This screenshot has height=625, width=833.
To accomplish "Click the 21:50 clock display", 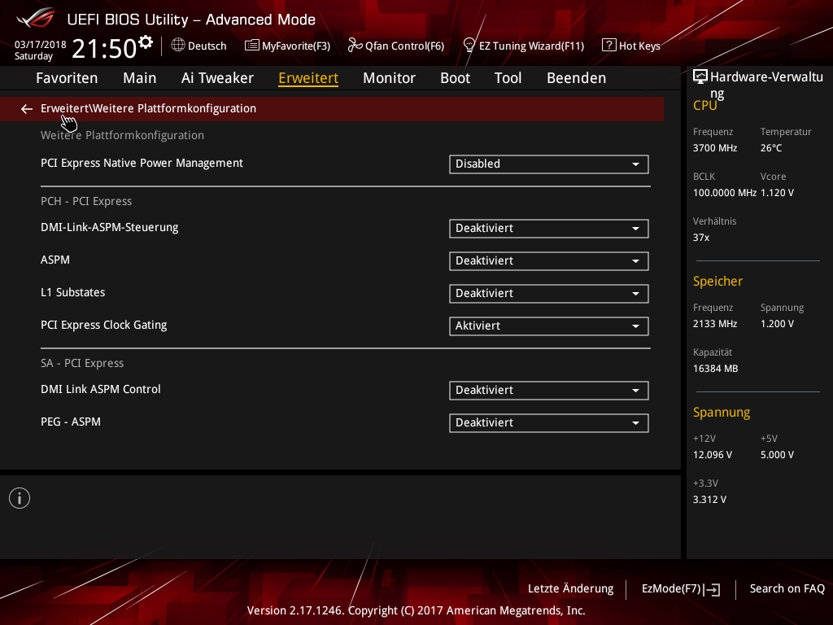I will point(104,48).
